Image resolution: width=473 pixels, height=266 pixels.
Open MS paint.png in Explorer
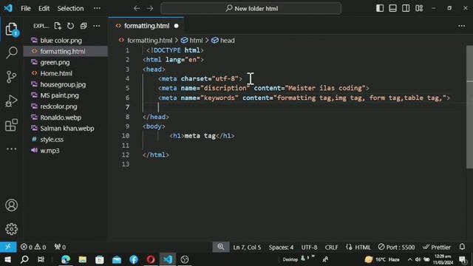66,95
